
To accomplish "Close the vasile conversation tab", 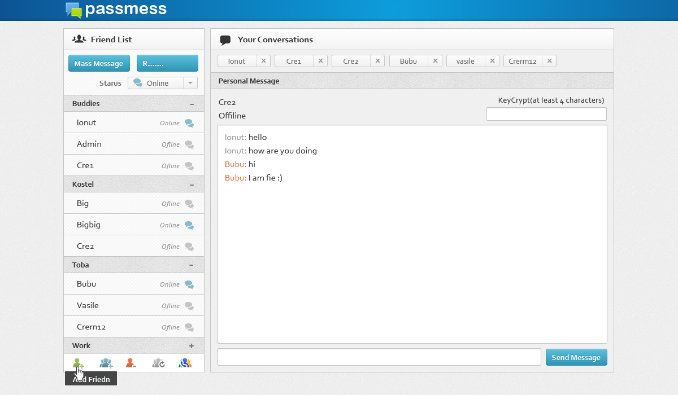I will 492,61.
